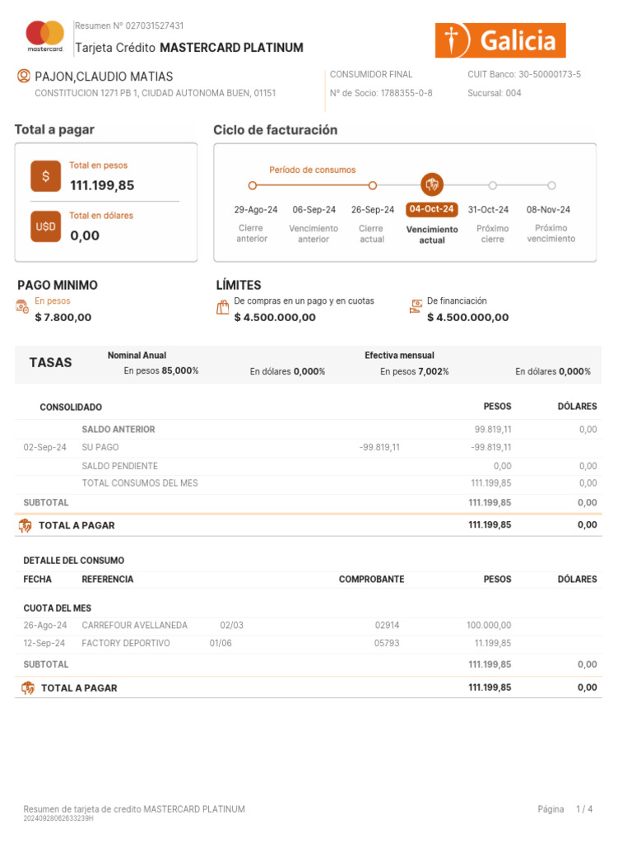Click Resumen Nº 027031527431

(129, 26)
